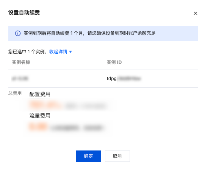Click the blurred text beside traffic fee
Screen dimensions: 205x169
coord(77,127)
